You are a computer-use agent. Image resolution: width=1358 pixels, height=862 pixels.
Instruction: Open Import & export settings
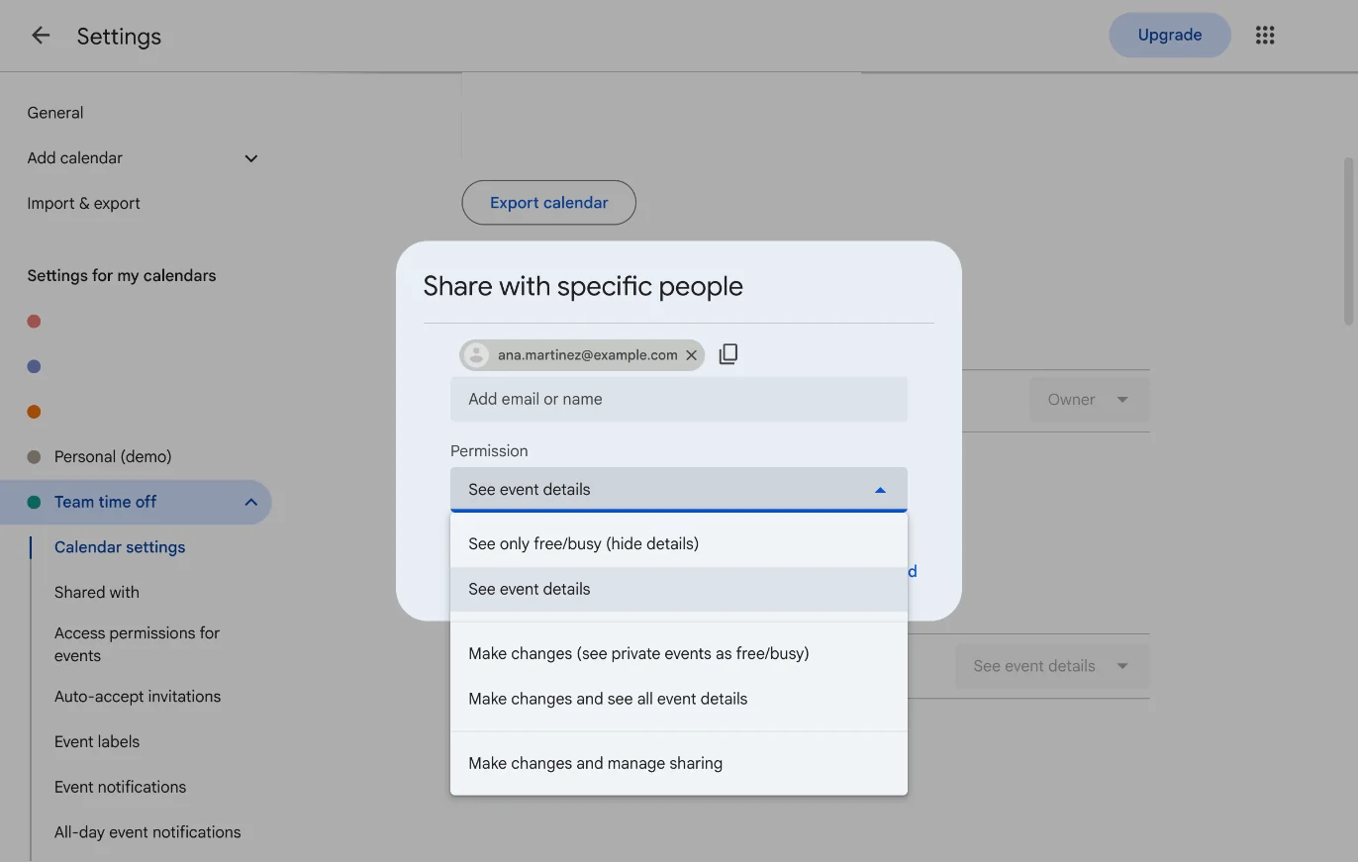83,203
